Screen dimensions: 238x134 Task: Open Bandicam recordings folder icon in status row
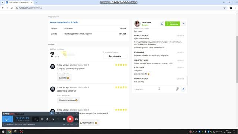coord(68,124)
